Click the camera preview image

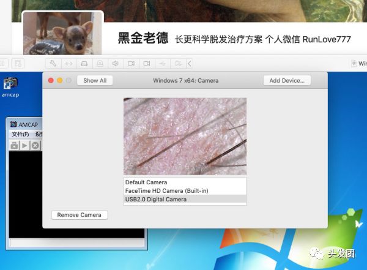coord(185,136)
